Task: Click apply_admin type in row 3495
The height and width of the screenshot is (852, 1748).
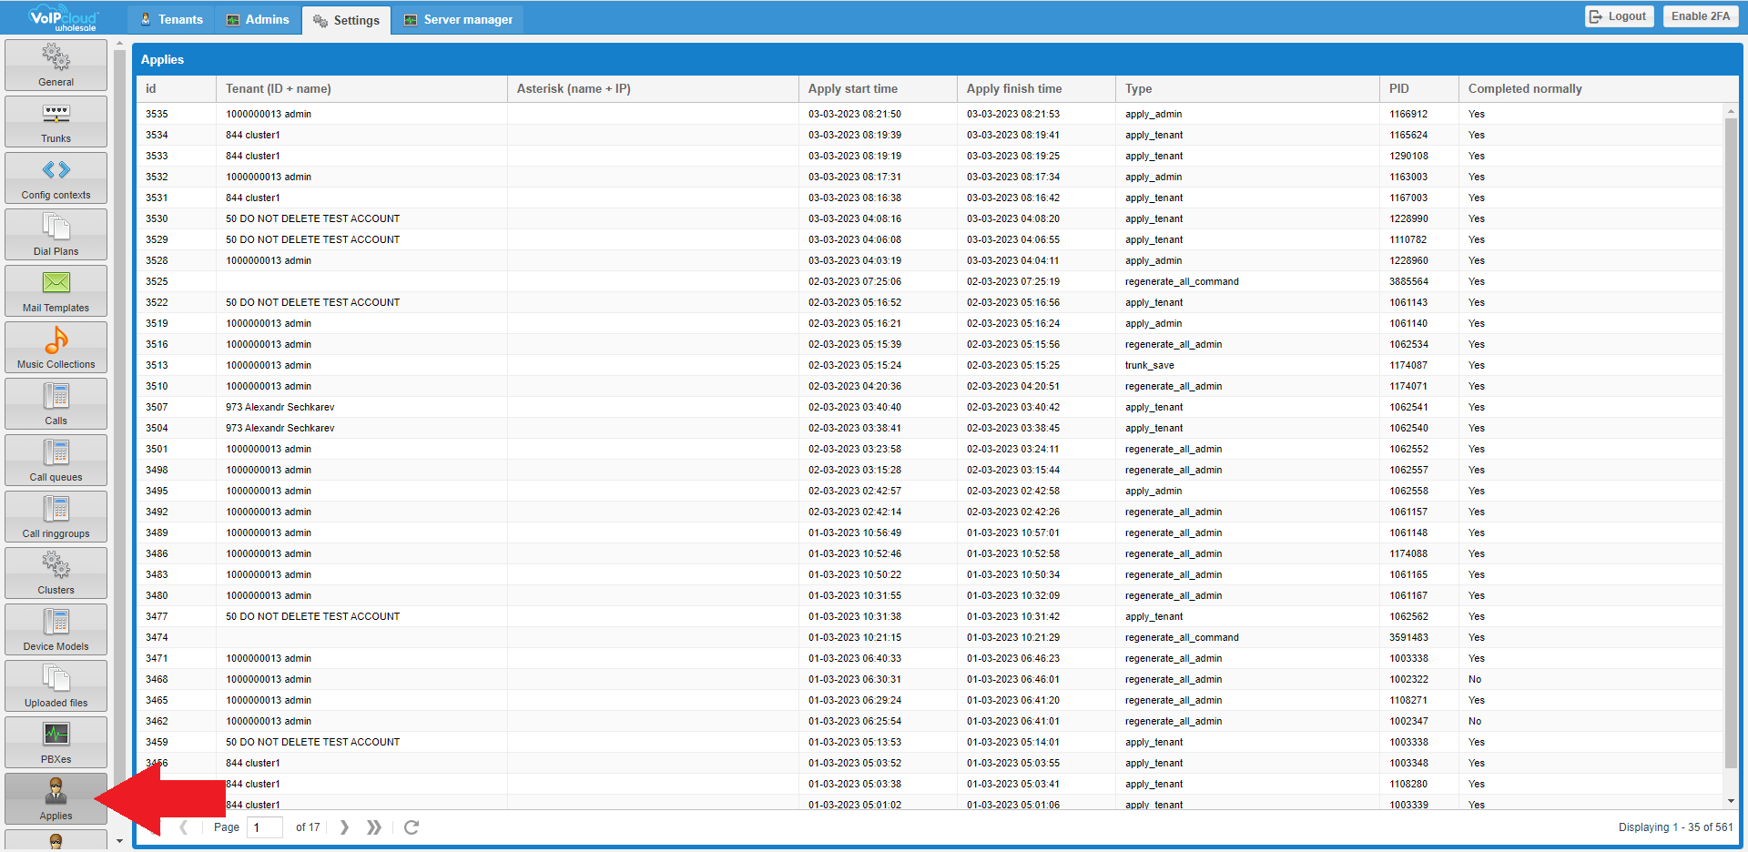Action: tap(1153, 491)
